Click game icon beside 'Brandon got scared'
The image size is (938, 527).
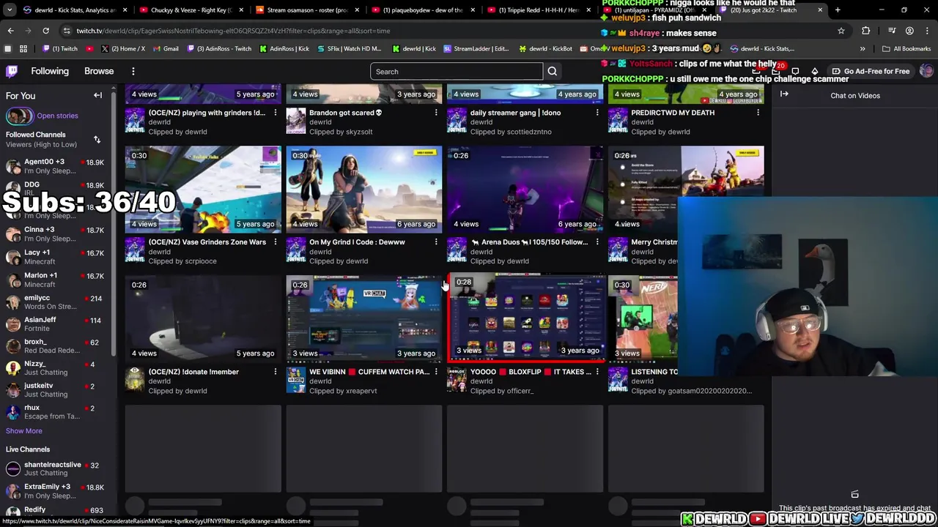point(296,121)
